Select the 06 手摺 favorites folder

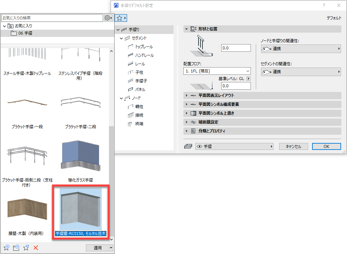tap(57, 33)
